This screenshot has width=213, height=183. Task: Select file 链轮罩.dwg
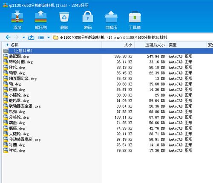coord(19,101)
